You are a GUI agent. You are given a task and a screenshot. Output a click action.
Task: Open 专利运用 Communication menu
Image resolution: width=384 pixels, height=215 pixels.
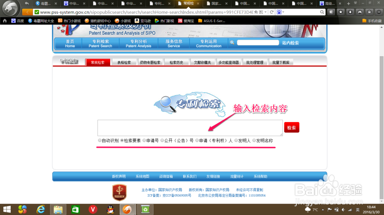209,44
